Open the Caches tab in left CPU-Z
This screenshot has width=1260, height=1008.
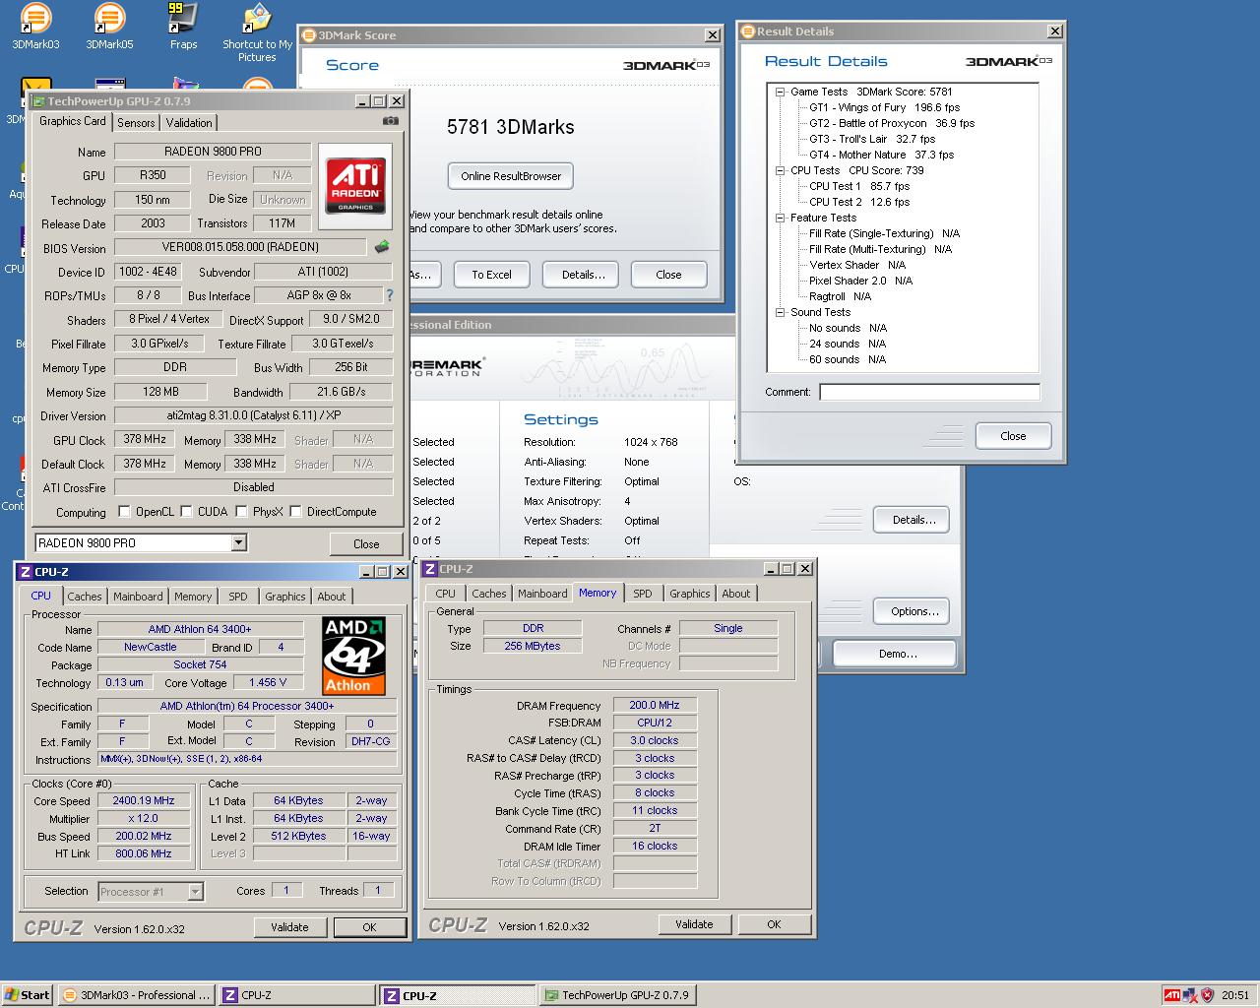pos(85,597)
